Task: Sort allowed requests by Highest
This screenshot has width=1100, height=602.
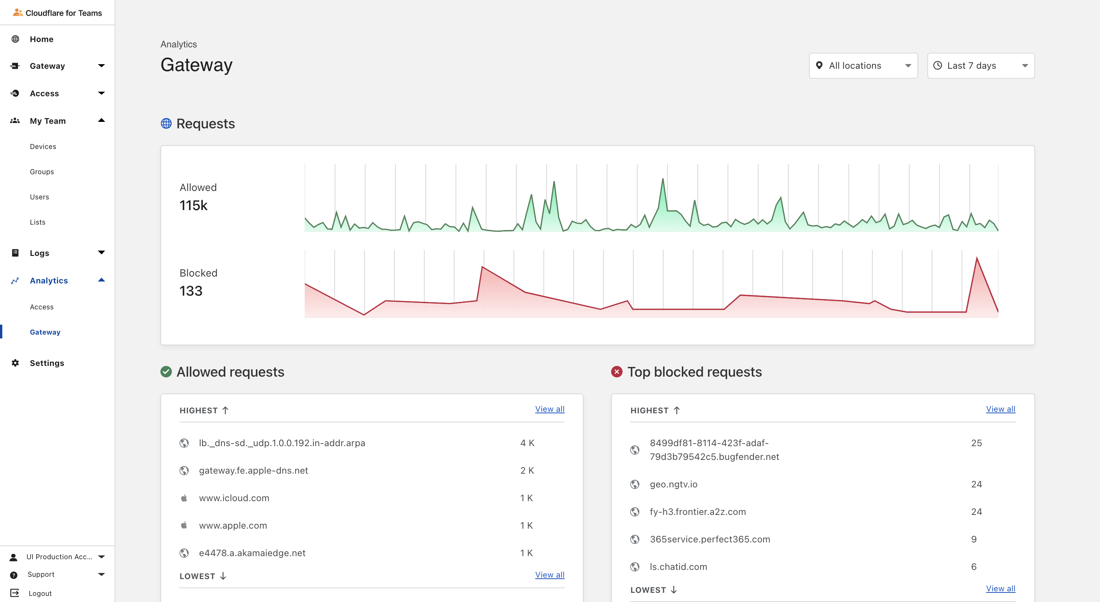Action: 205,410
